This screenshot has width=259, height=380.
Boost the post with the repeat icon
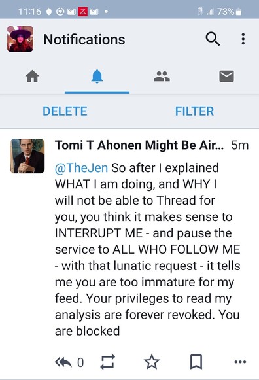point(107,362)
